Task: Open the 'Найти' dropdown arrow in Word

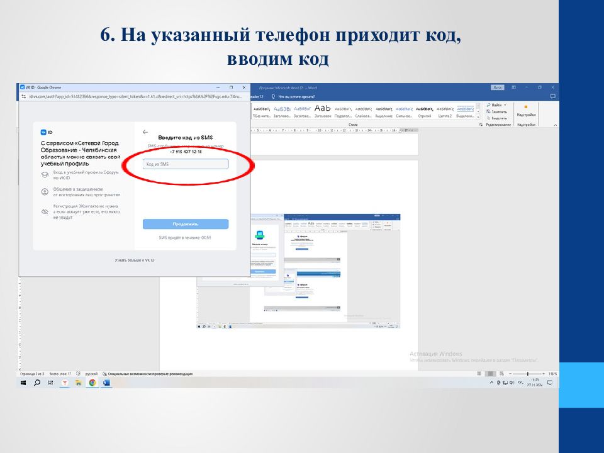Action: [505, 105]
